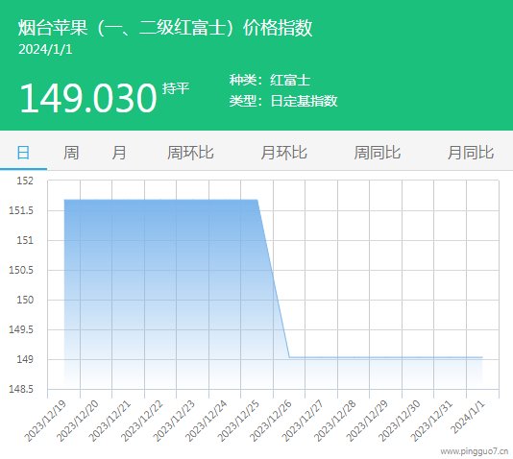Switch to the 月 monthly tab
This screenshot has width=513, height=459.
point(119,153)
